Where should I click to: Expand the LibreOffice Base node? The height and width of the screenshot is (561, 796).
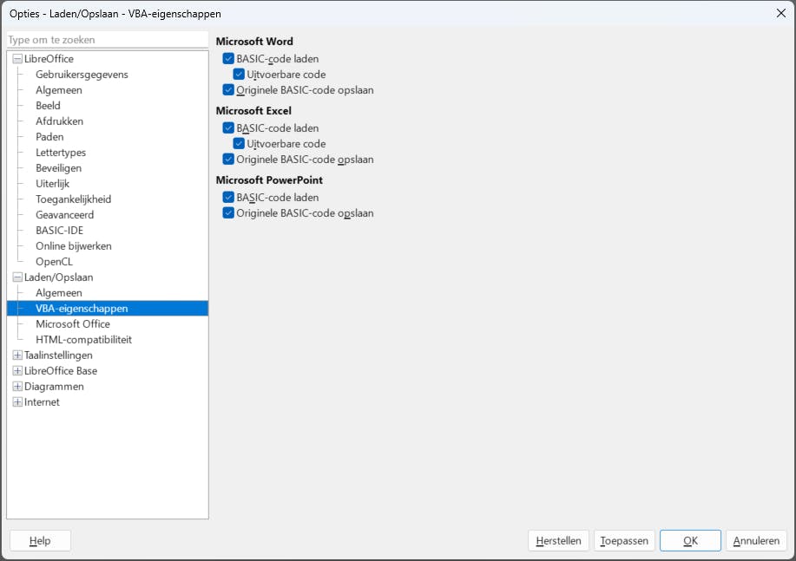click(x=17, y=371)
